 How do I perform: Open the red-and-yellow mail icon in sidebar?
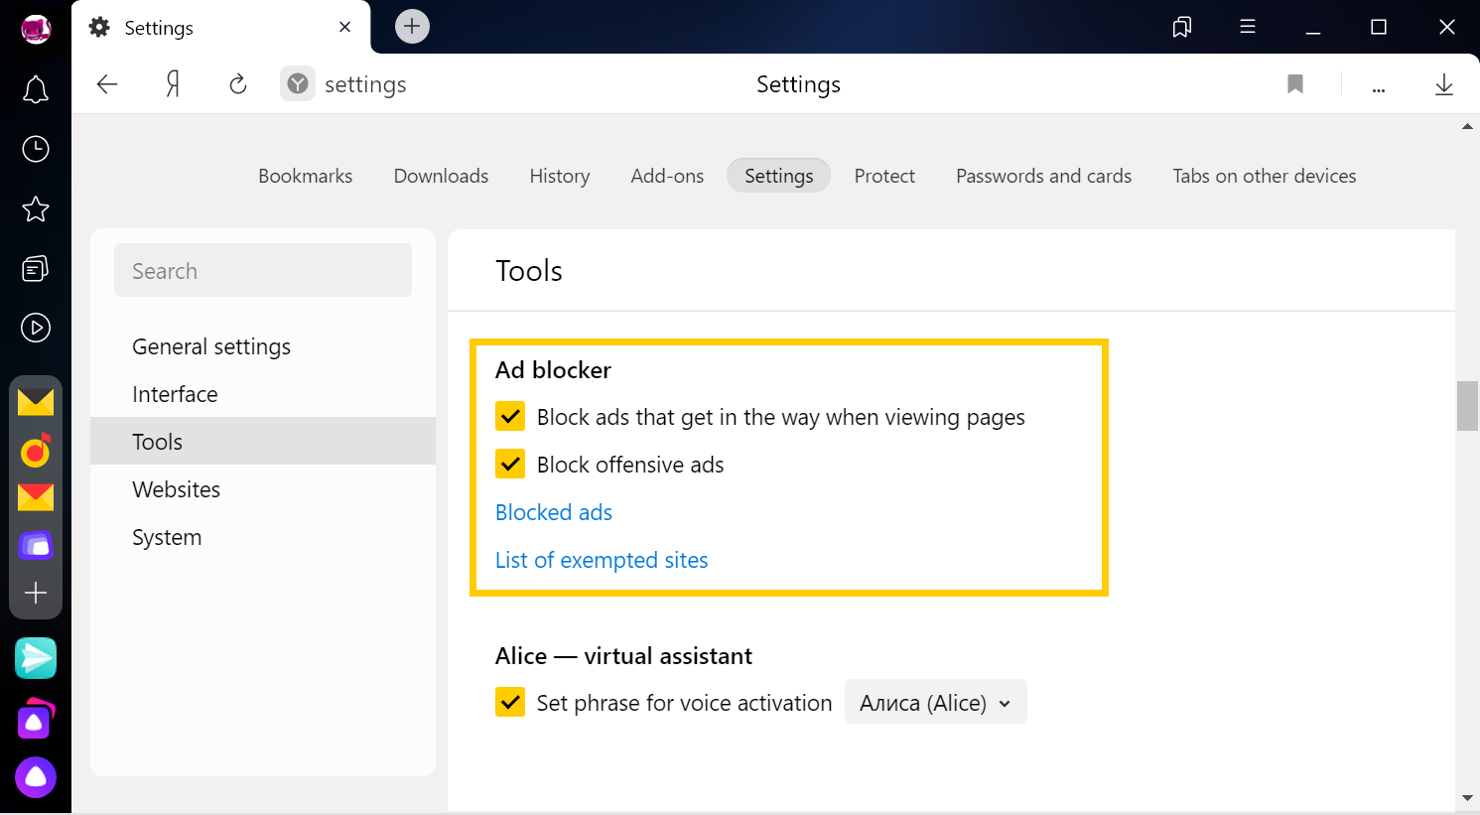[x=36, y=496]
